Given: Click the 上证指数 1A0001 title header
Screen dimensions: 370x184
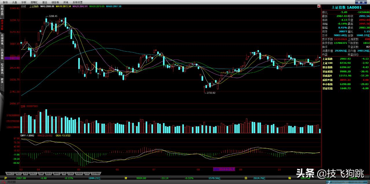Looking at the screenshot, I should pyautogui.click(x=346, y=7).
